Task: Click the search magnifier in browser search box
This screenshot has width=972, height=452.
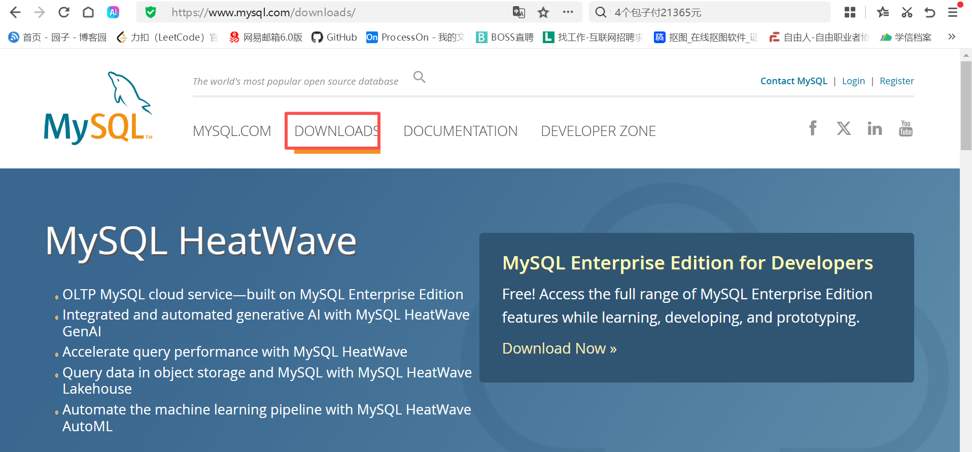Action: 601,12
